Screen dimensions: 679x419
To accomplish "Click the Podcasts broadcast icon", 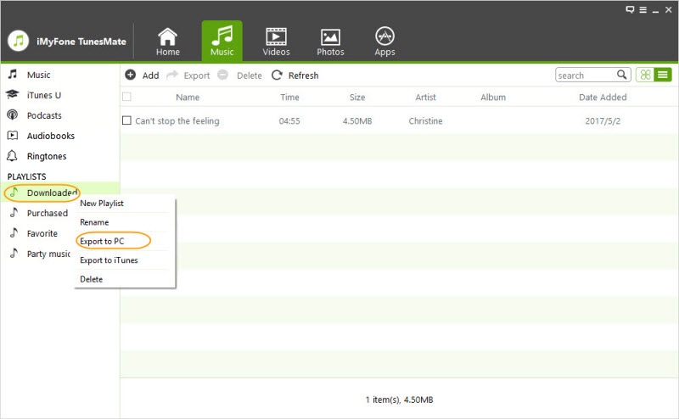I will pyautogui.click(x=12, y=115).
